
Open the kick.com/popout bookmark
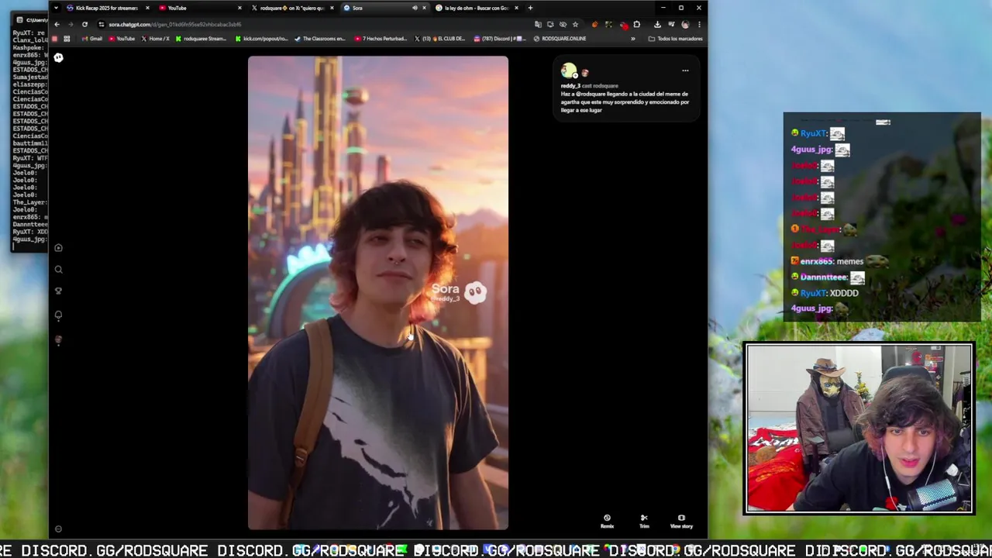pyautogui.click(x=262, y=39)
